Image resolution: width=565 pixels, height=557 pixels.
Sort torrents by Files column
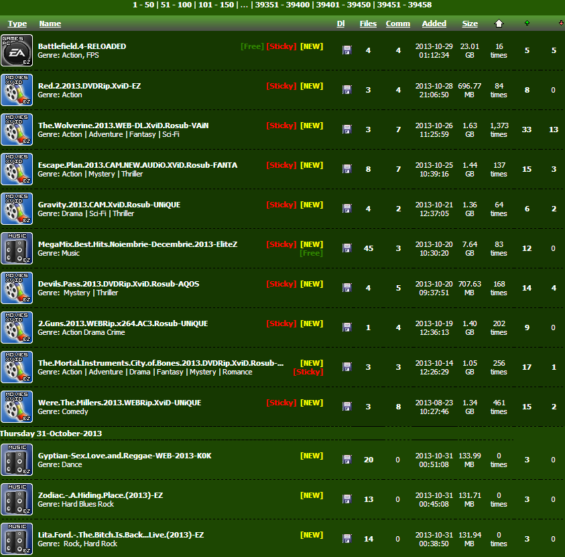[x=368, y=23]
